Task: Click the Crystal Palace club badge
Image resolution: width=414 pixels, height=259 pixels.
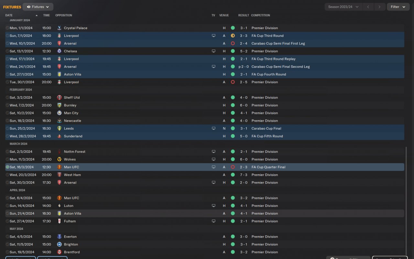Action: tap(59, 28)
